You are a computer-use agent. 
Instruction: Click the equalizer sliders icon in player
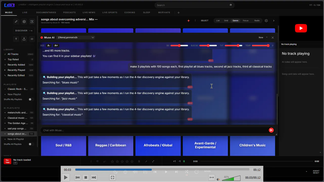pos(145,172)
